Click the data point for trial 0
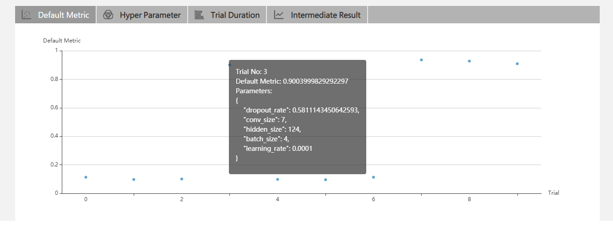Image resolution: width=613 pixels, height=251 pixels. 86,177
